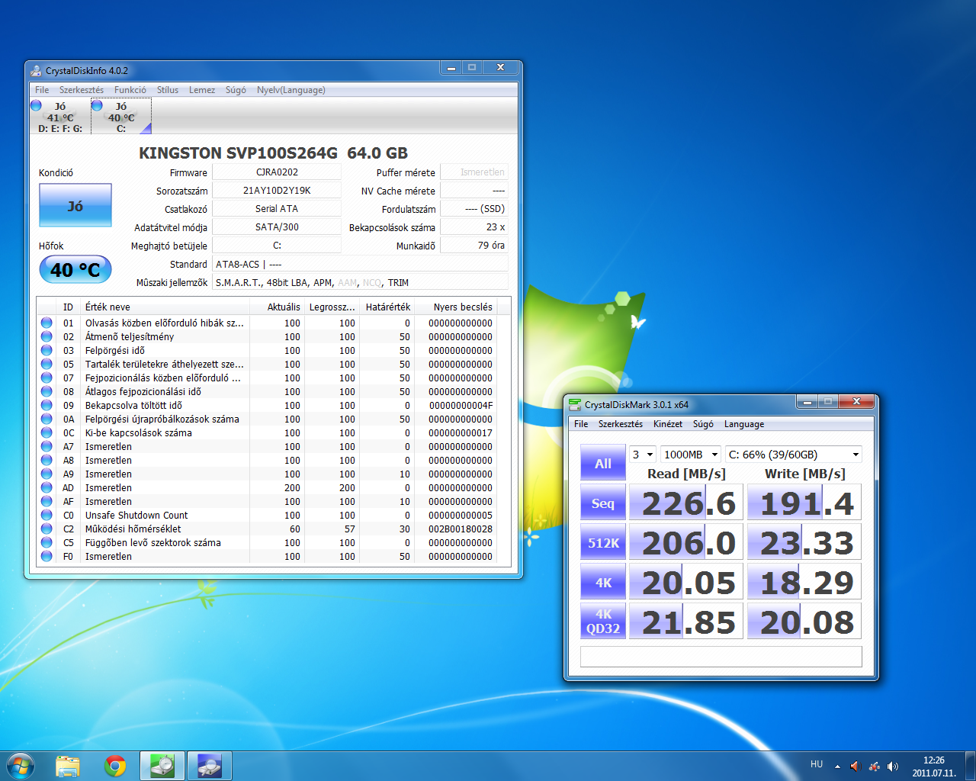Open CrystalDiskInfo Szerkesztés menu
The image size is (976, 781).
click(82, 90)
